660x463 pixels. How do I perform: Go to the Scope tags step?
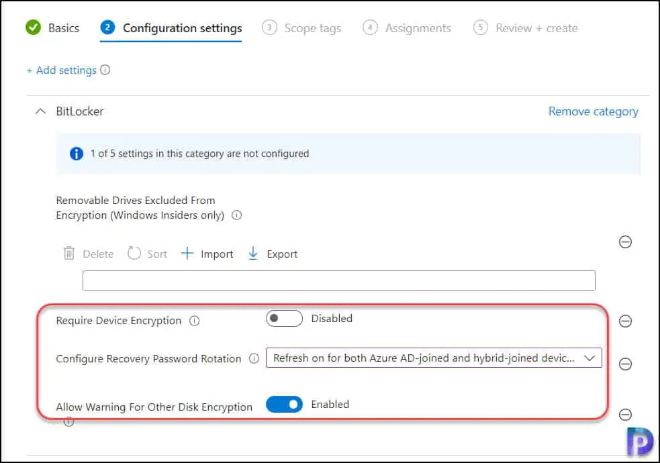click(301, 28)
